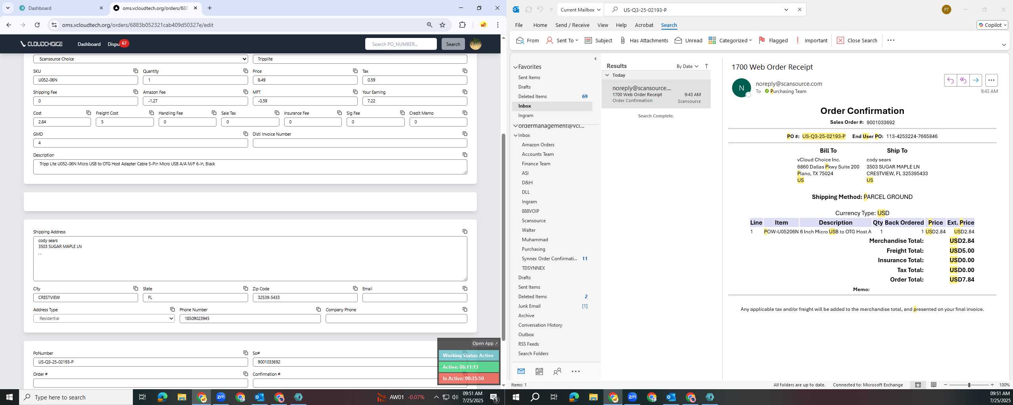Image resolution: width=1013 pixels, height=405 pixels.
Task: Copy the PoNumber value
Action: tap(245, 353)
